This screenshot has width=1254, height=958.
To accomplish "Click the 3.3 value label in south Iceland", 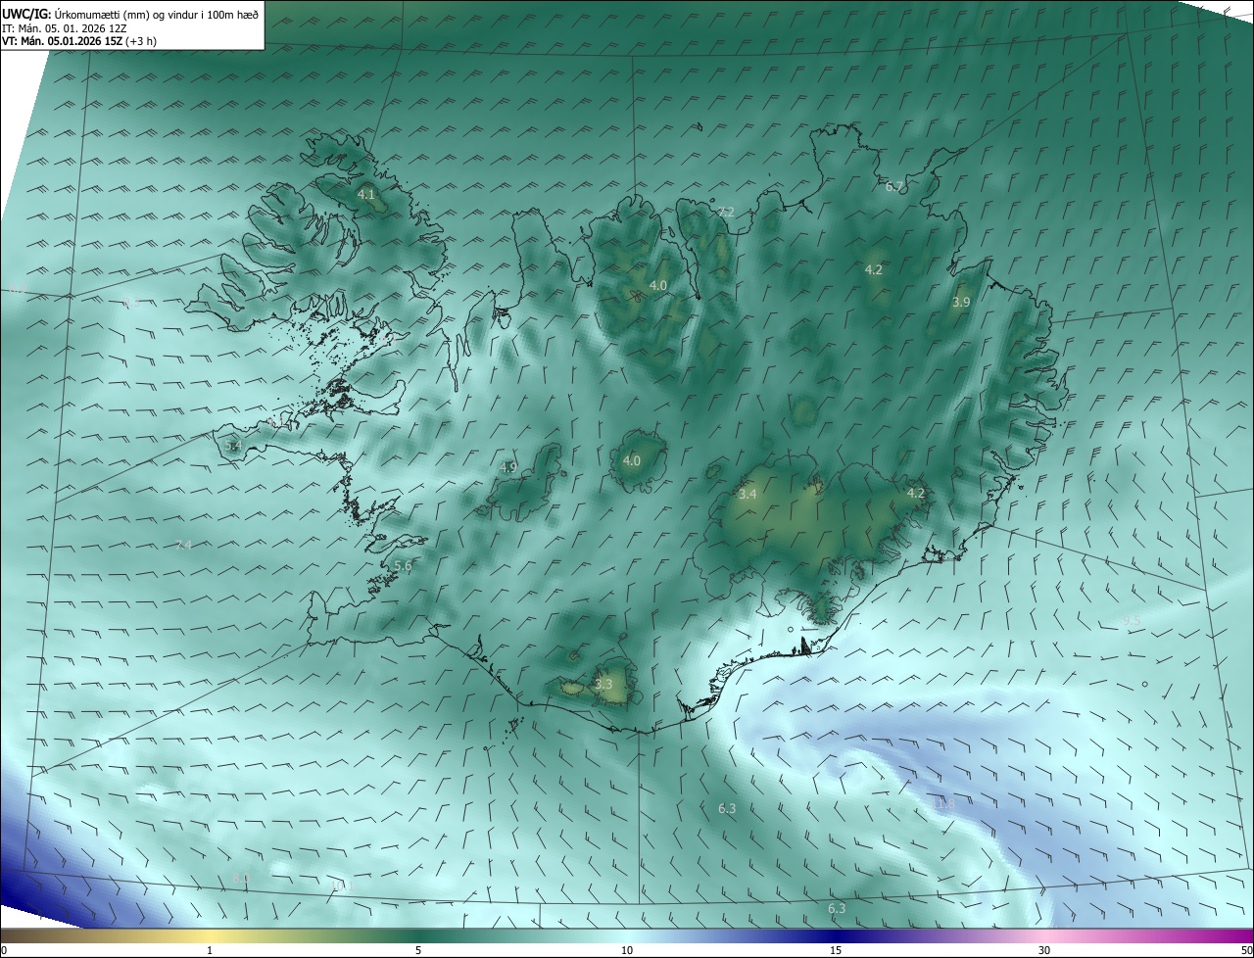I will [x=603, y=685].
